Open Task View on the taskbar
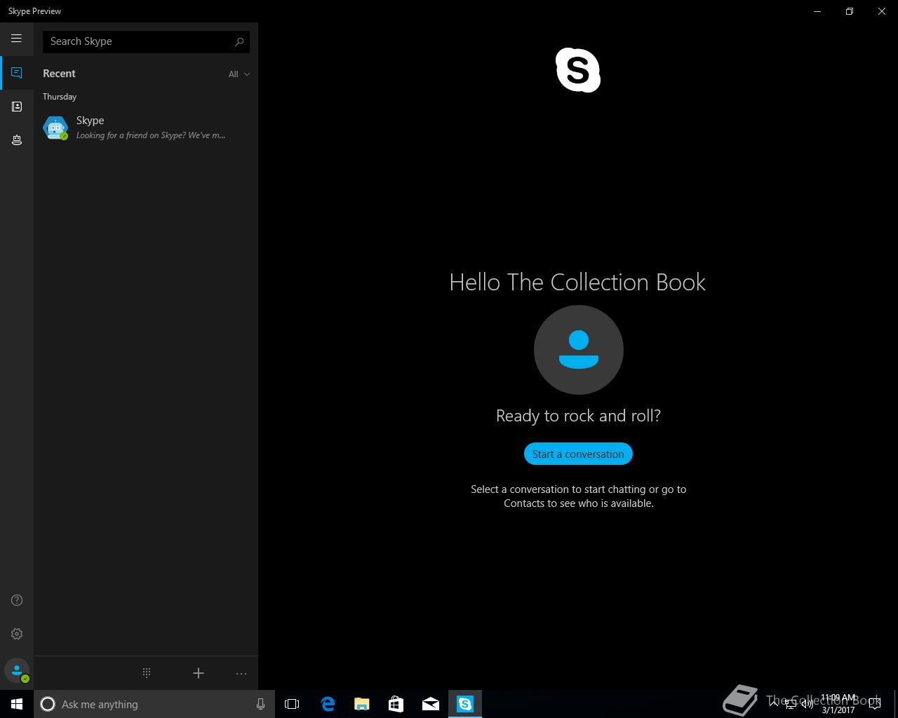Image resolution: width=898 pixels, height=718 pixels. pyautogui.click(x=292, y=704)
